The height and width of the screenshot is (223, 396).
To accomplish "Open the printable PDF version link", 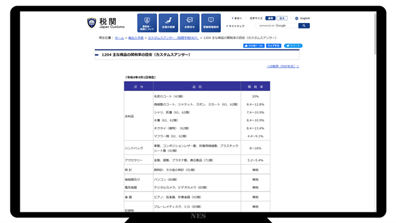I will [283, 66].
